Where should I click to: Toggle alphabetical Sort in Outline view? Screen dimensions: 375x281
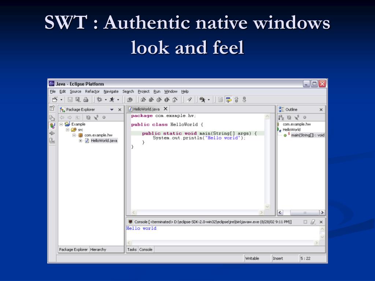coord(281,117)
